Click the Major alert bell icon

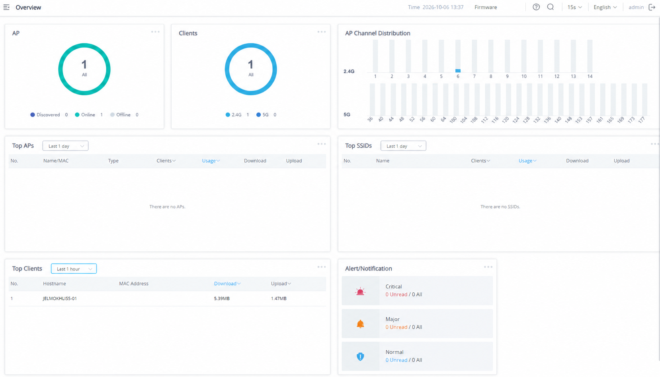click(360, 324)
